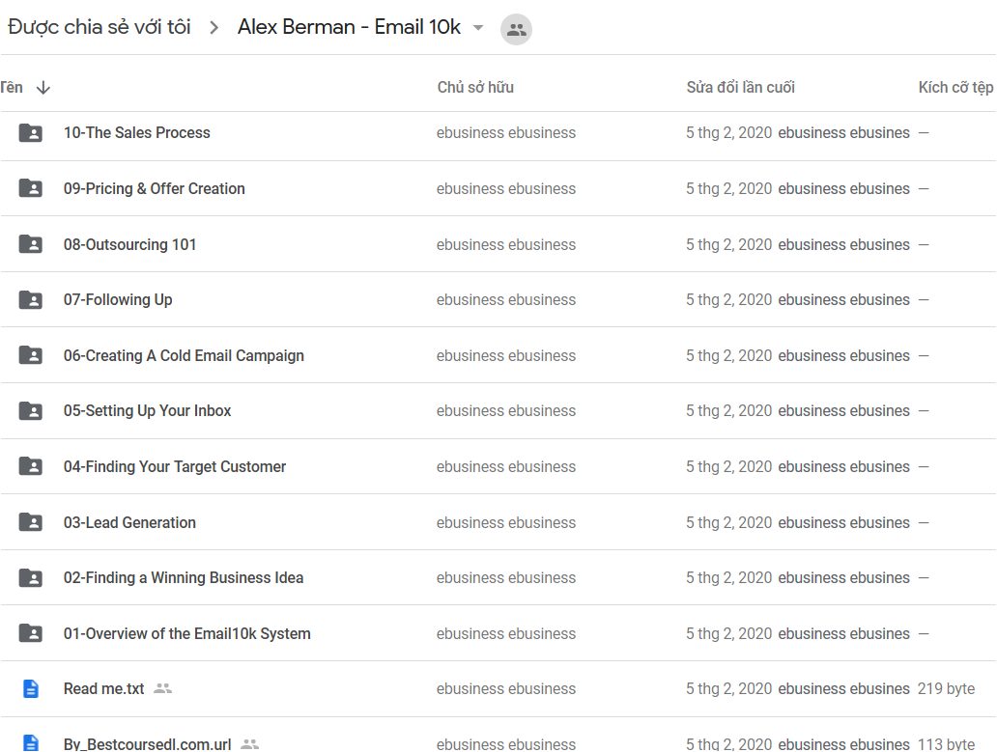Click the By_Bestcoursedl.com.url file icon
Image resolution: width=997 pixels, height=752 pixels.
[x=31, y=743]
